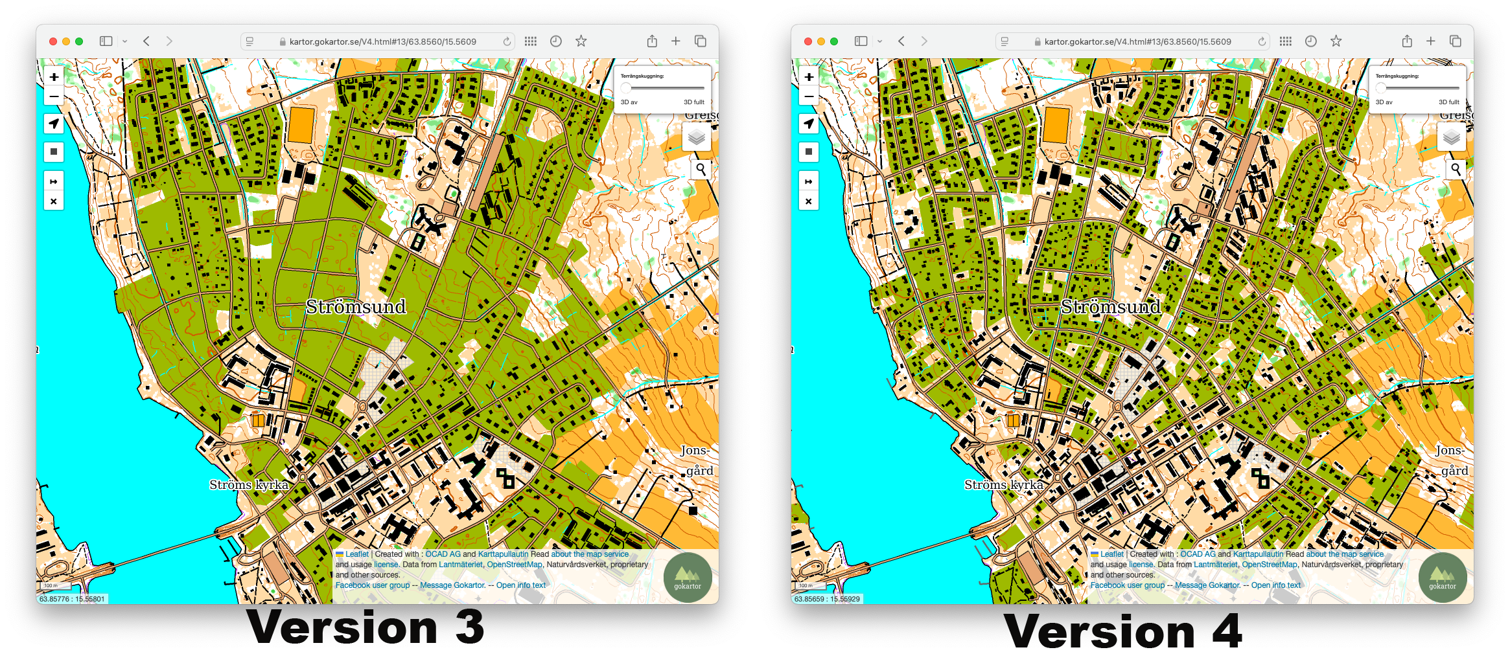Click coordinates '63.85776 : 15.55801' in Version 3
1510x652 pixels.
coord(72,599)
